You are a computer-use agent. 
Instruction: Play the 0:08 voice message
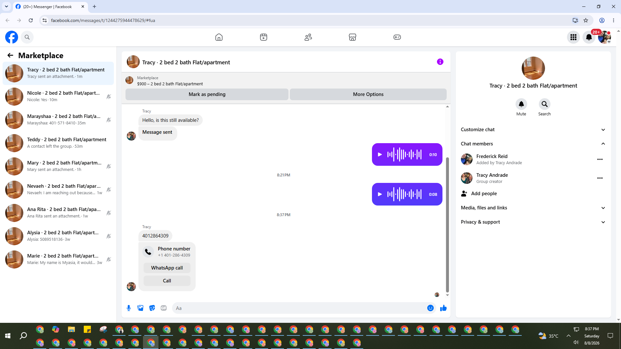[380, 194]
